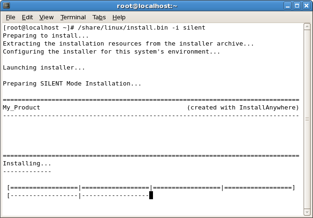Image resolution: width=313 pixels, height=218 pixels.
Task: Open the Edit menu
Action: click(x=27, y=17)
